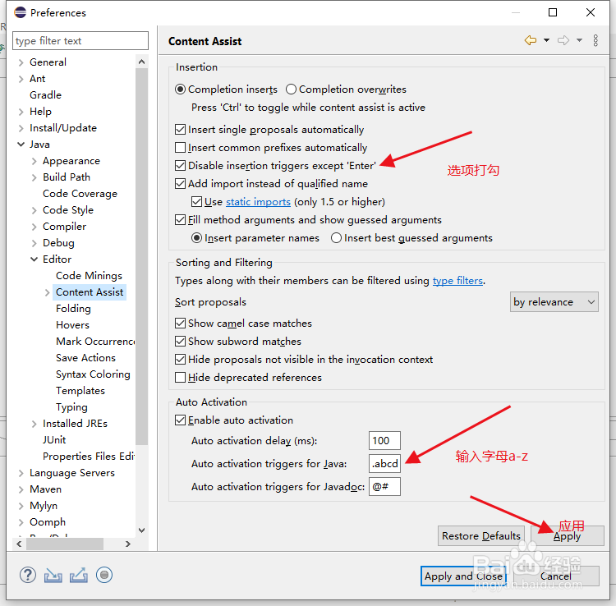
Task: Expand the Install/Update tree node
Action: (21, 128)
